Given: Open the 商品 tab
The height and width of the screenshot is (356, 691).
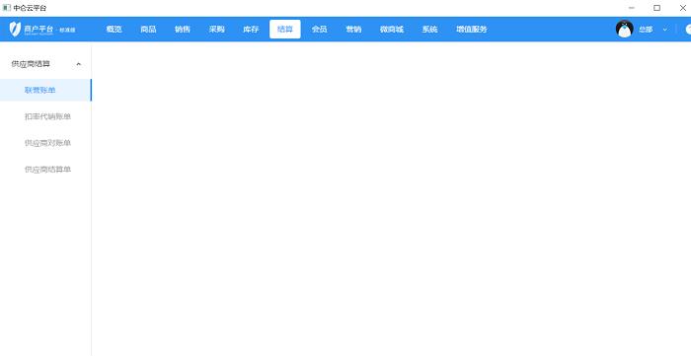Looking at the screenshot, I should click(x=148, y=29).
